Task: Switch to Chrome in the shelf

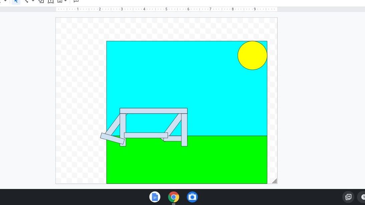Action: [173, 197]
